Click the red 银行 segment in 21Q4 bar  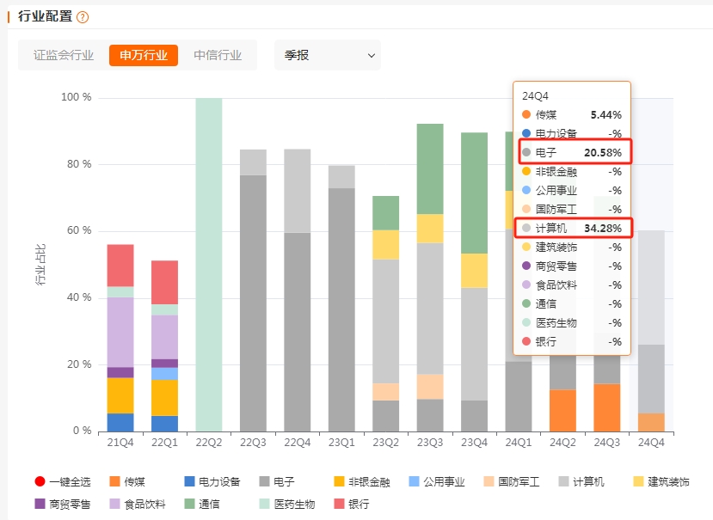pyautogui.click(x=120, y=266)
